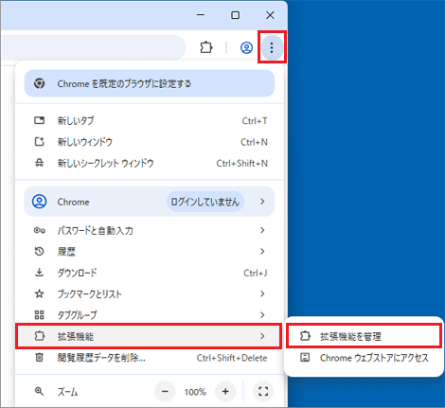
Task: Click the magnifier icon beside ズーム
Action: [x=40, y=392]
